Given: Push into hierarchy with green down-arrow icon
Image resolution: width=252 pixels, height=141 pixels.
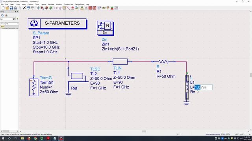Looking at the screenshot, I should click(x=82, y=8).
